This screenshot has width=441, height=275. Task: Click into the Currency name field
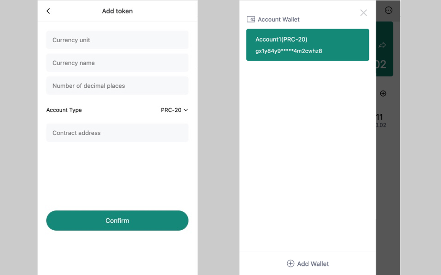(117, 63)
